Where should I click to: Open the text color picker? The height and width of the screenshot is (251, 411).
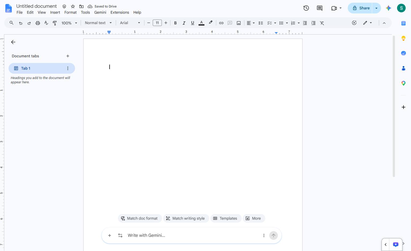tap(201, 23)
